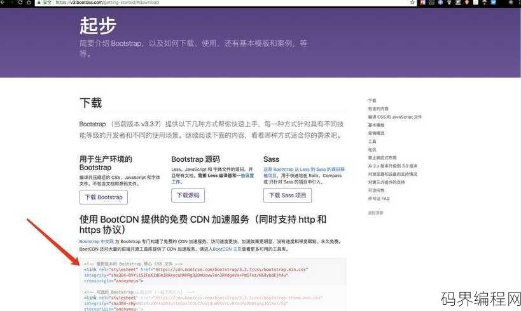Jump to 对浏览器和设备的支持情况 in sidebar
This screenshot has width=521, height=311.
pyautogui.click(x=392, y=174)
